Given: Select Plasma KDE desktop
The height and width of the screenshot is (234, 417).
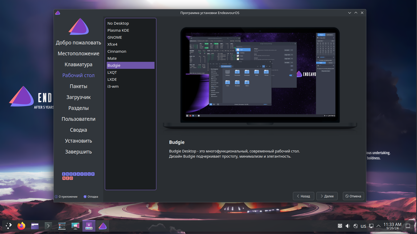Looking at the screenshot, I should (130, 30).
